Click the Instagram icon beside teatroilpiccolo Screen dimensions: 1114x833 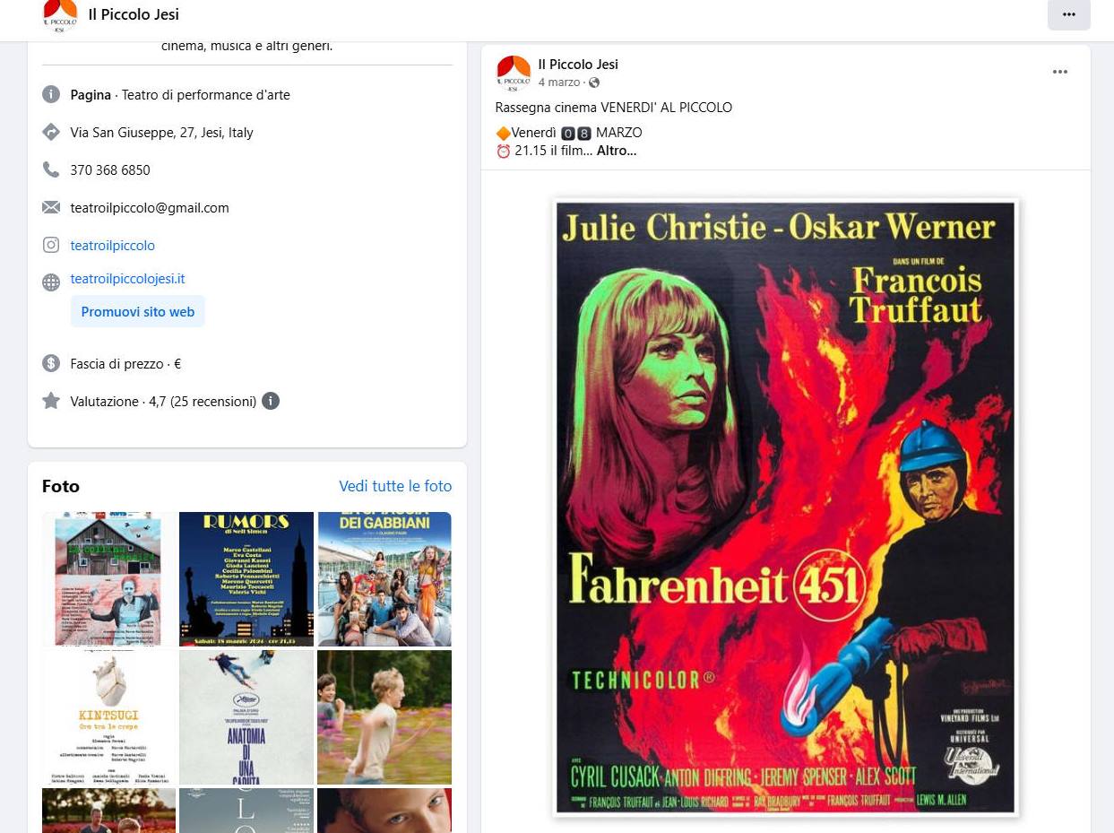pyautogui.click(x=51, y=245)
